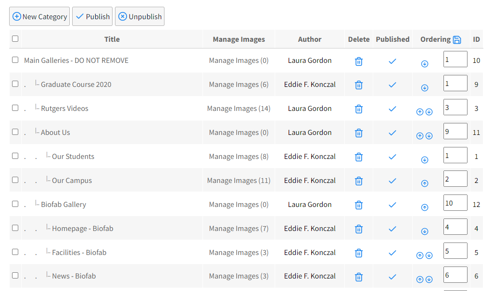Click the Publish button
The image size is (493, 291).
[92, 16]
